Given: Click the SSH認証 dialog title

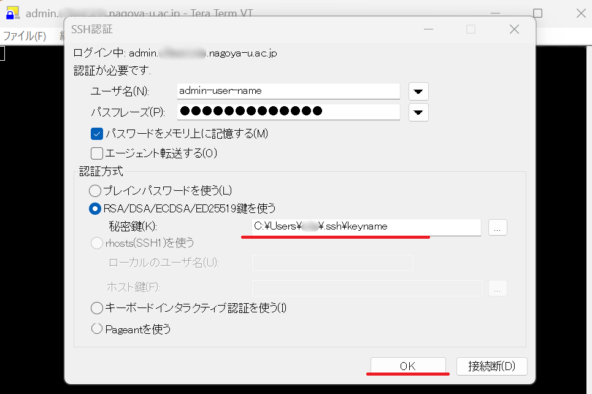Looking at the screenshot, I should point(92,29).
